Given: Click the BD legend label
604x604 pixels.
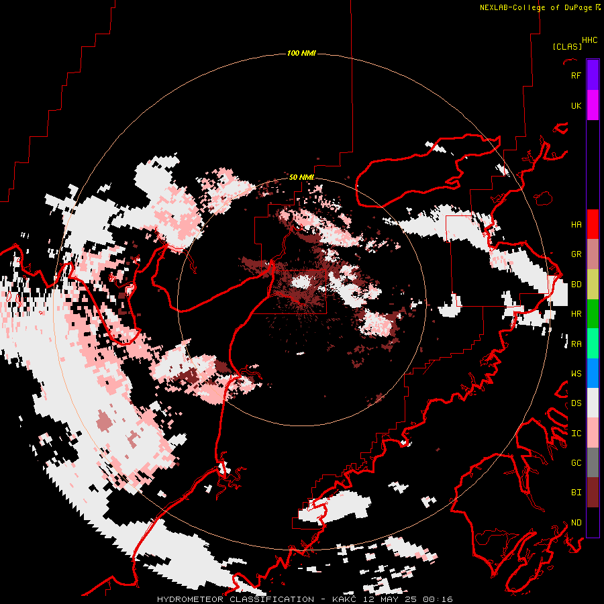Looking at the screenshot, I should tap(576, 285).
